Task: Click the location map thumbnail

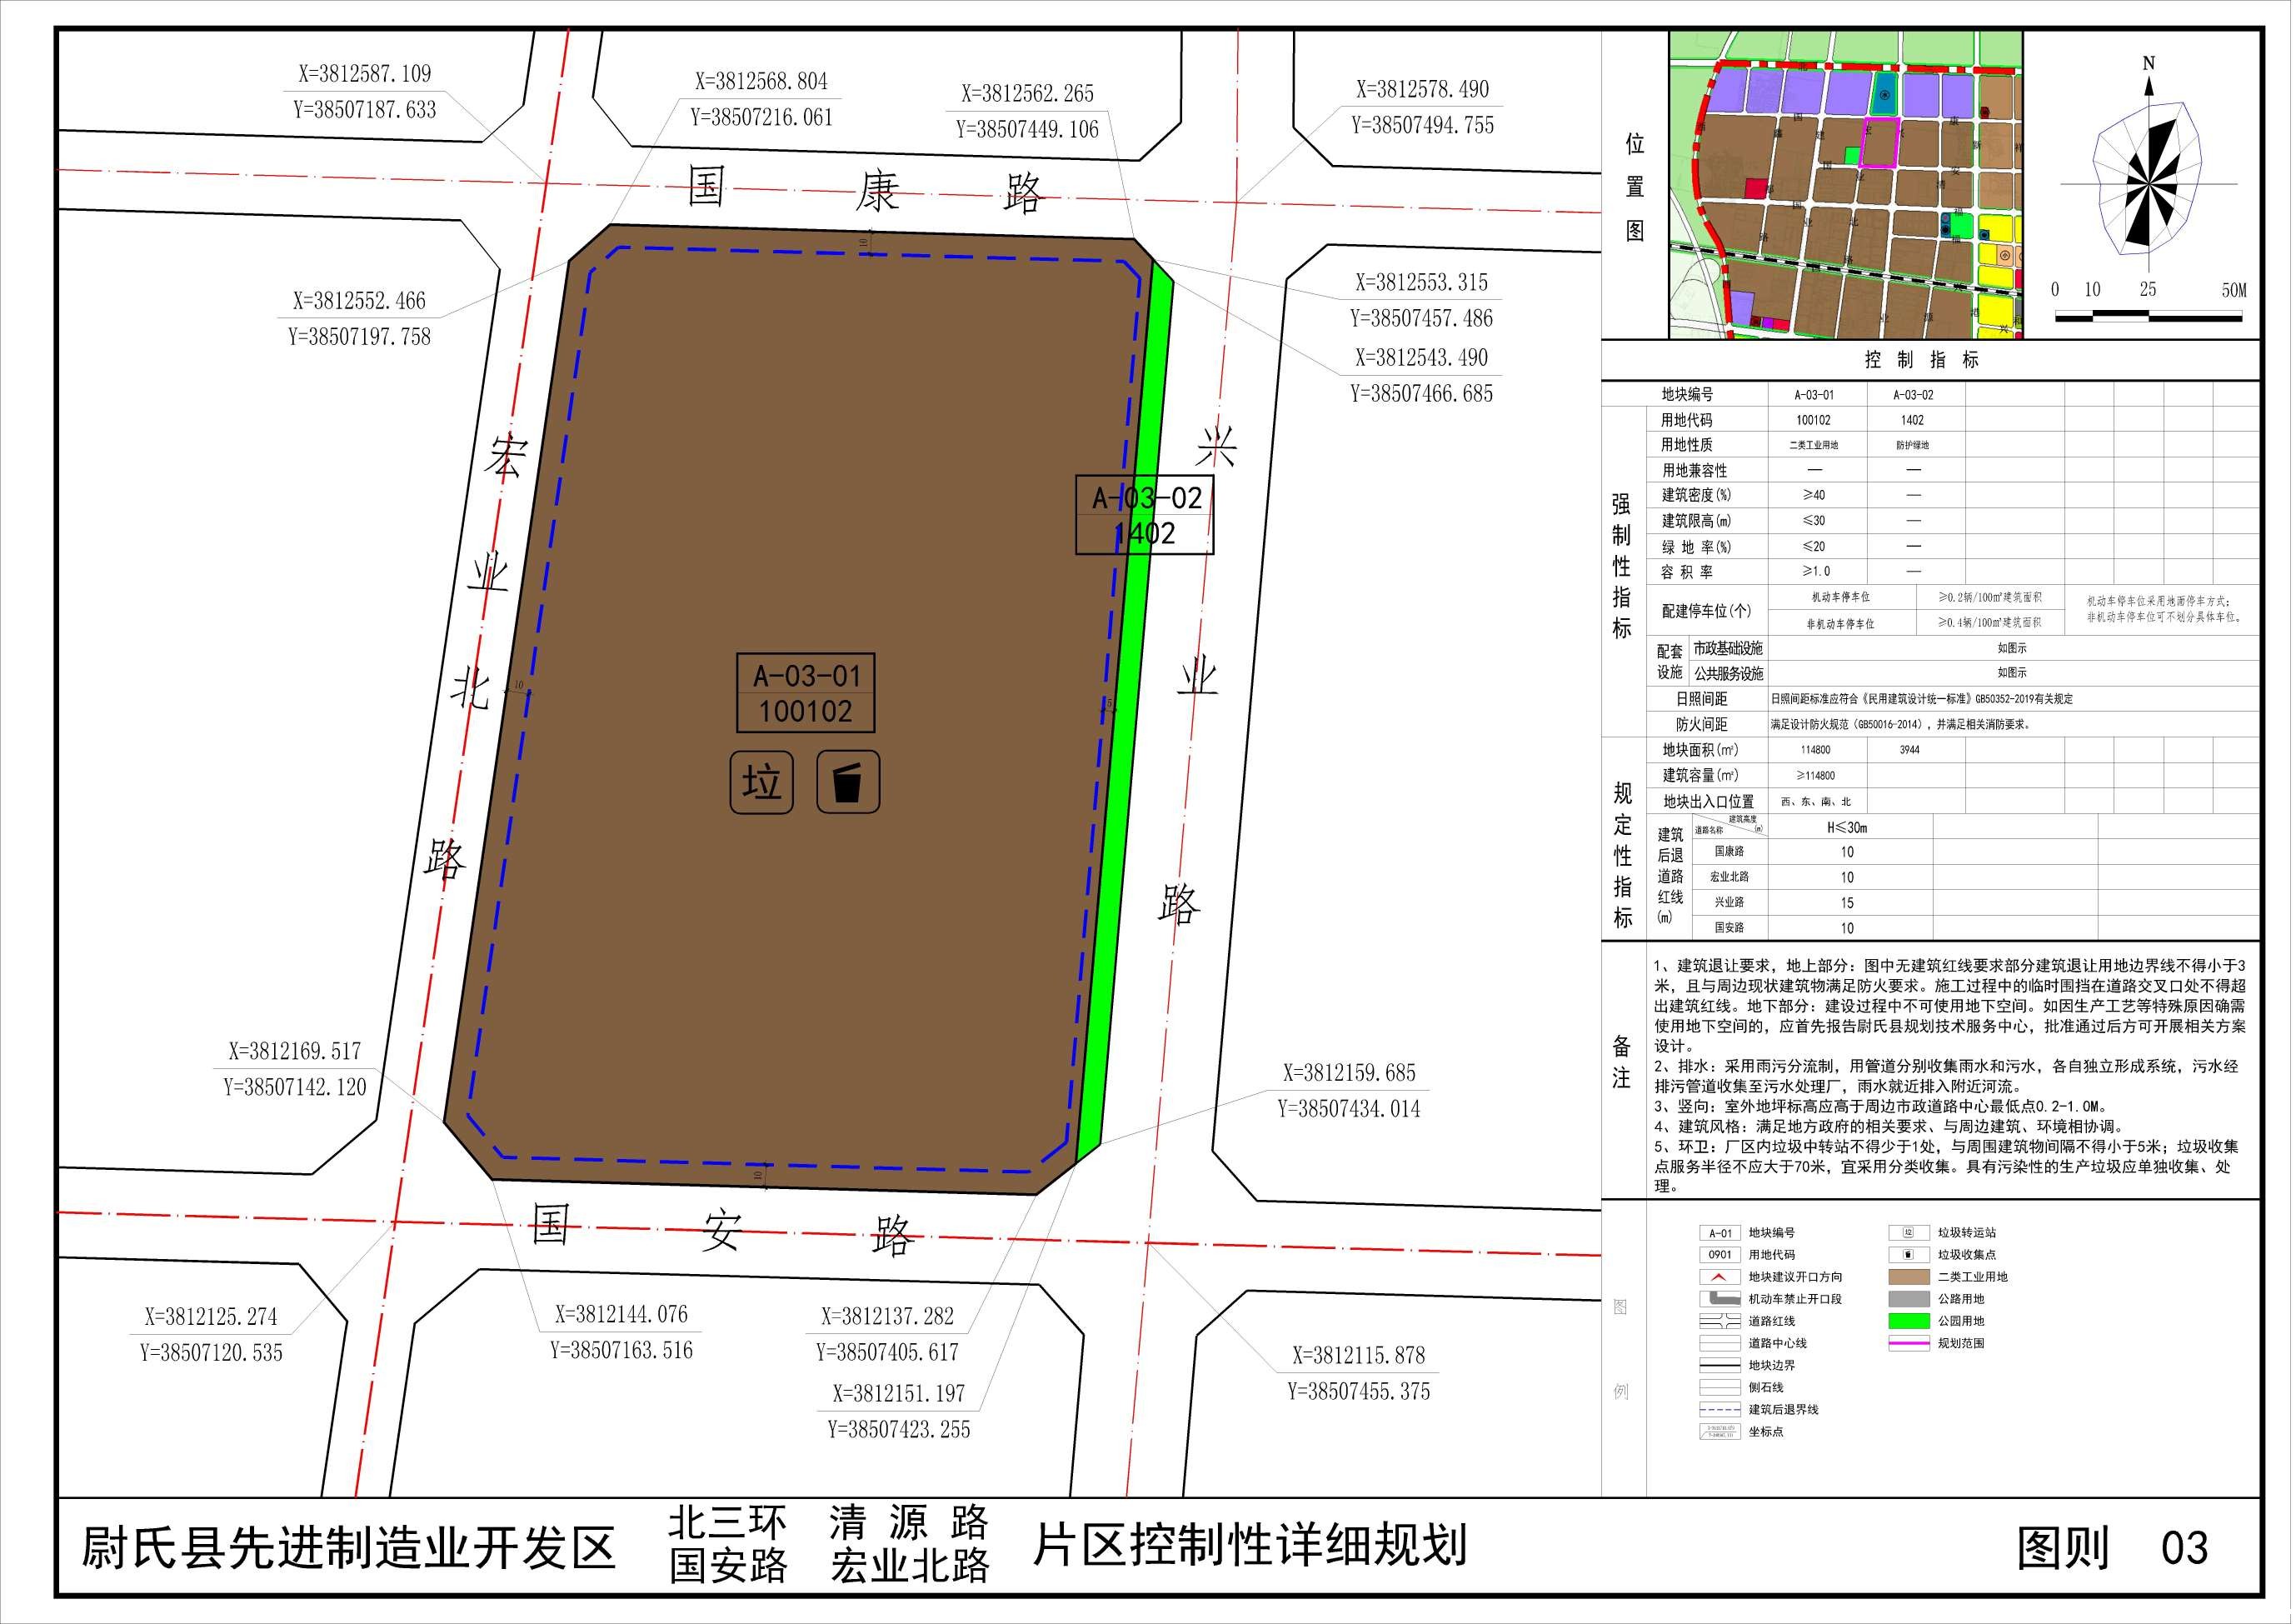Action: [1845, 184]
